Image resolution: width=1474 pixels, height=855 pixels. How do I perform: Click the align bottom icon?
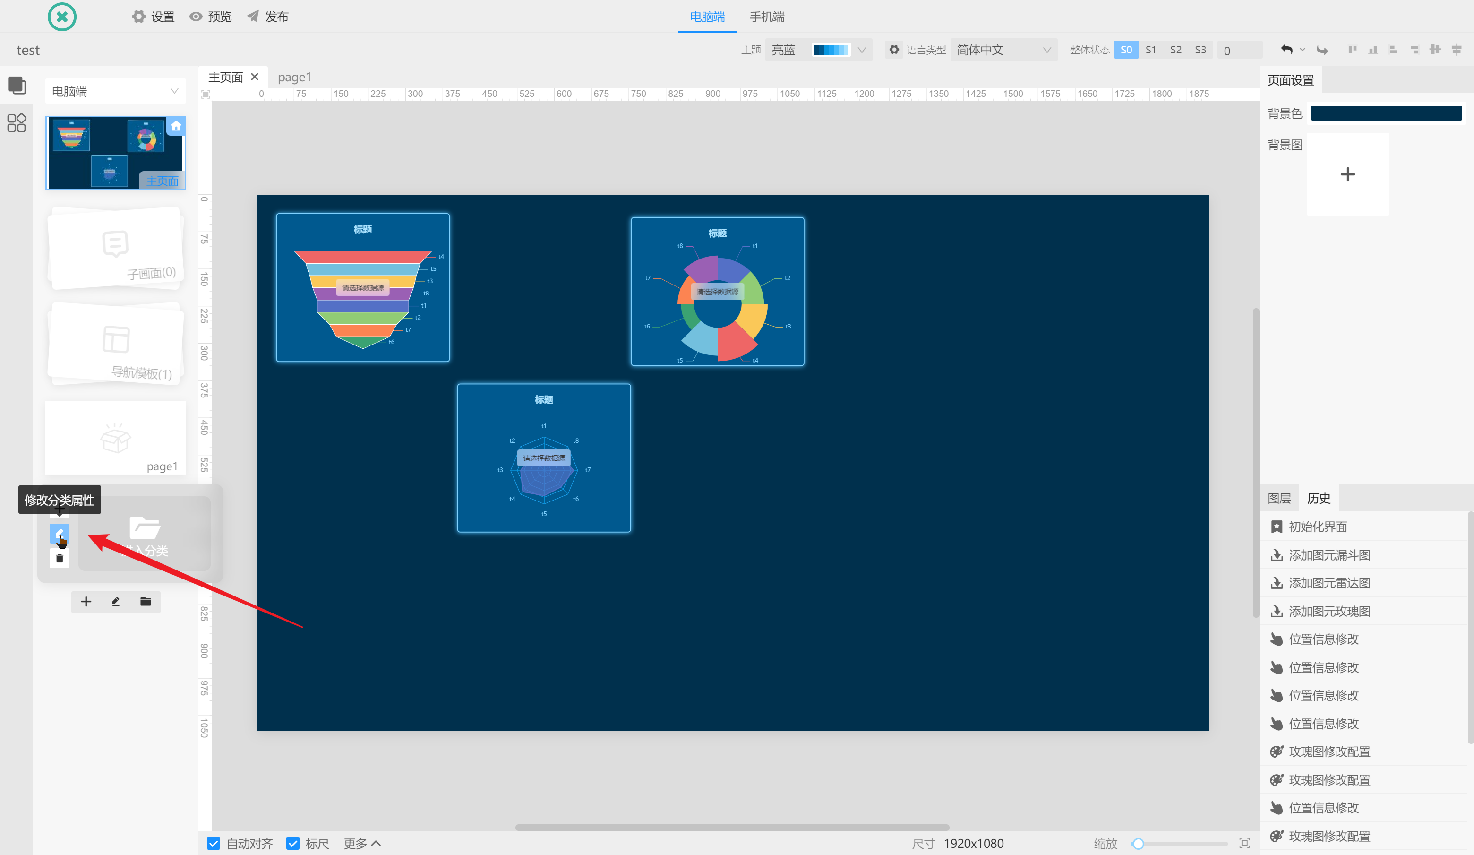[x=1373, y=49]
